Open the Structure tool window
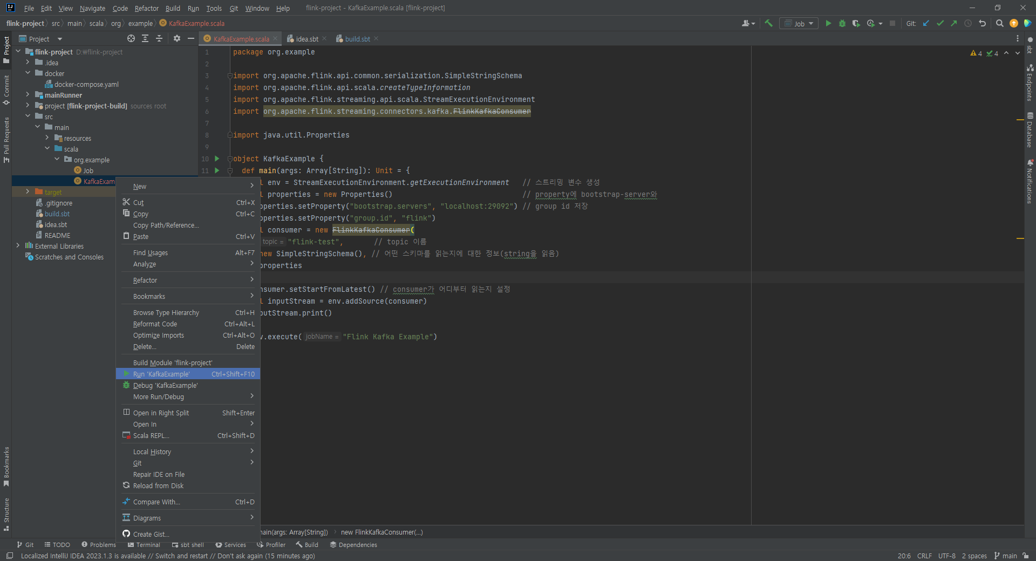Viewport: 1036px width, 561px height. (x=6, y=515)
